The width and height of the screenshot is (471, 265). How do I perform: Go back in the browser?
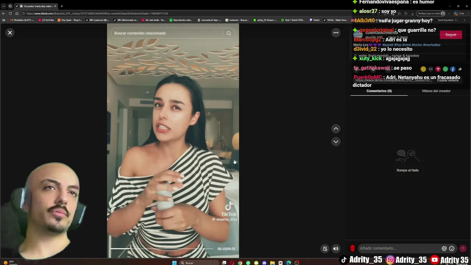pos(4,14)
